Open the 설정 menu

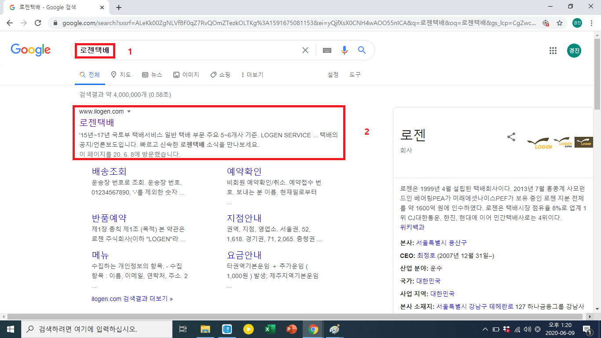(x=333, y=75)
